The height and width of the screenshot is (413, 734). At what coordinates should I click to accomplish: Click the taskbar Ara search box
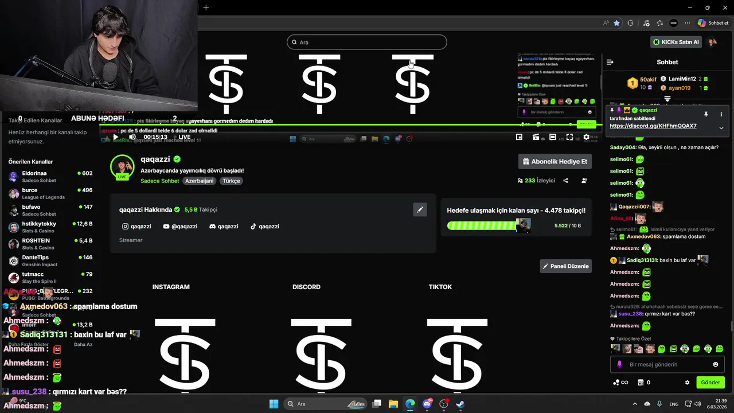coord(325,404)
